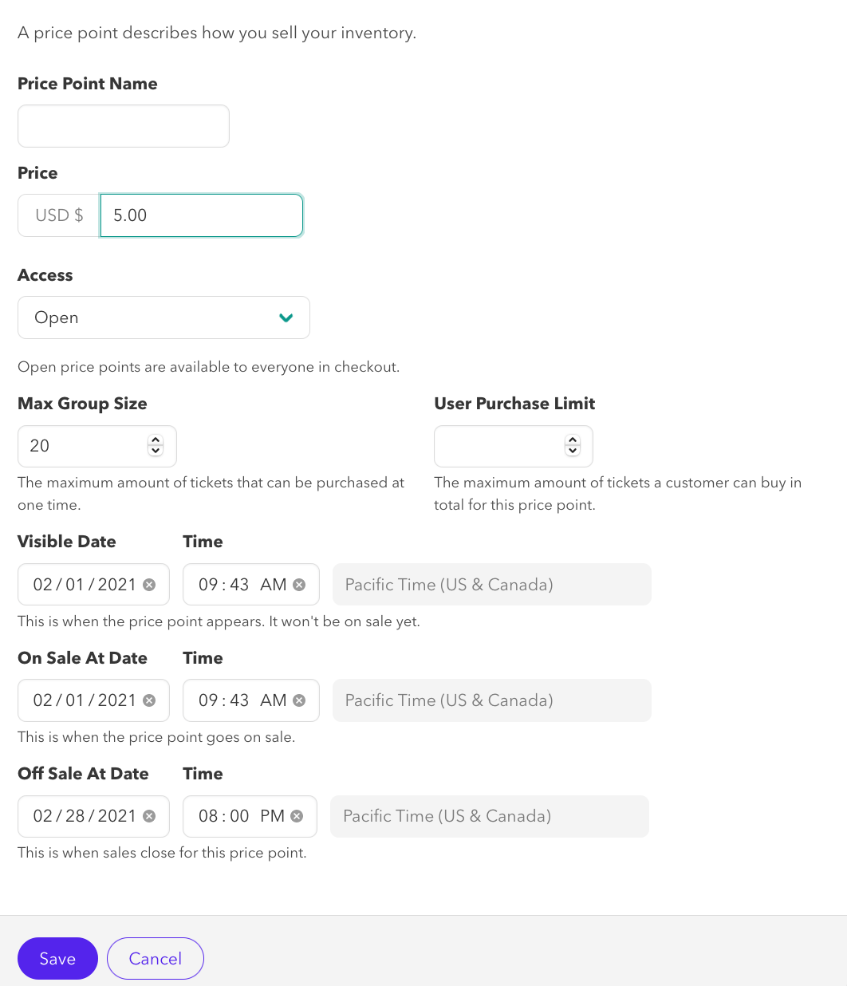Clear the Visible Date value
The image size is (847, 986).
[x=149, y=585]
